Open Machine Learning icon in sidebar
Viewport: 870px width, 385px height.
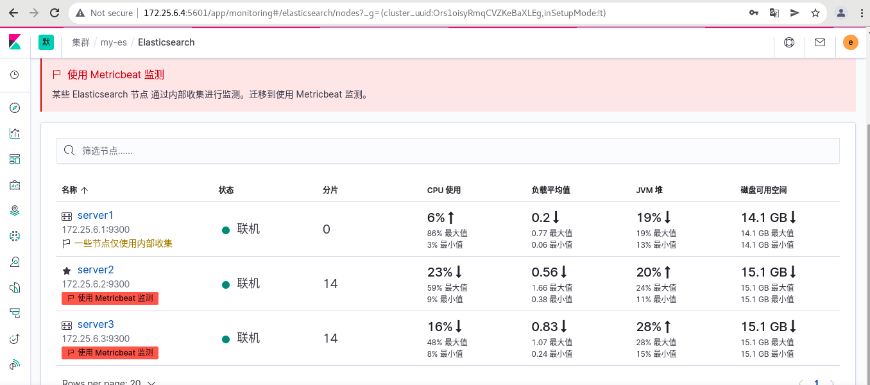(x=15, y=236)
